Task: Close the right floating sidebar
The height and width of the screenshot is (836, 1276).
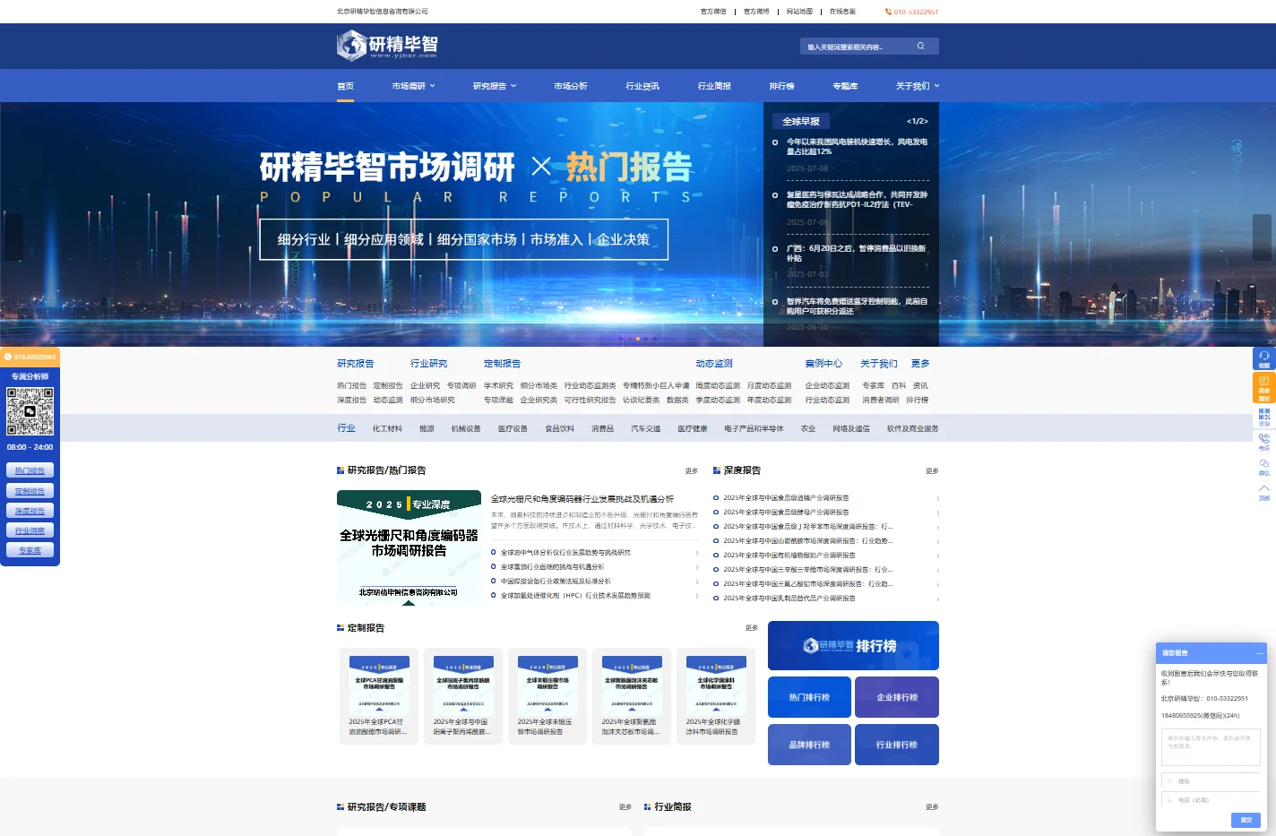Action: [x=1270, y=341]
